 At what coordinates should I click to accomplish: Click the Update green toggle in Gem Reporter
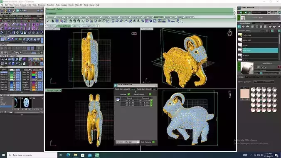(x=128, y=94)
